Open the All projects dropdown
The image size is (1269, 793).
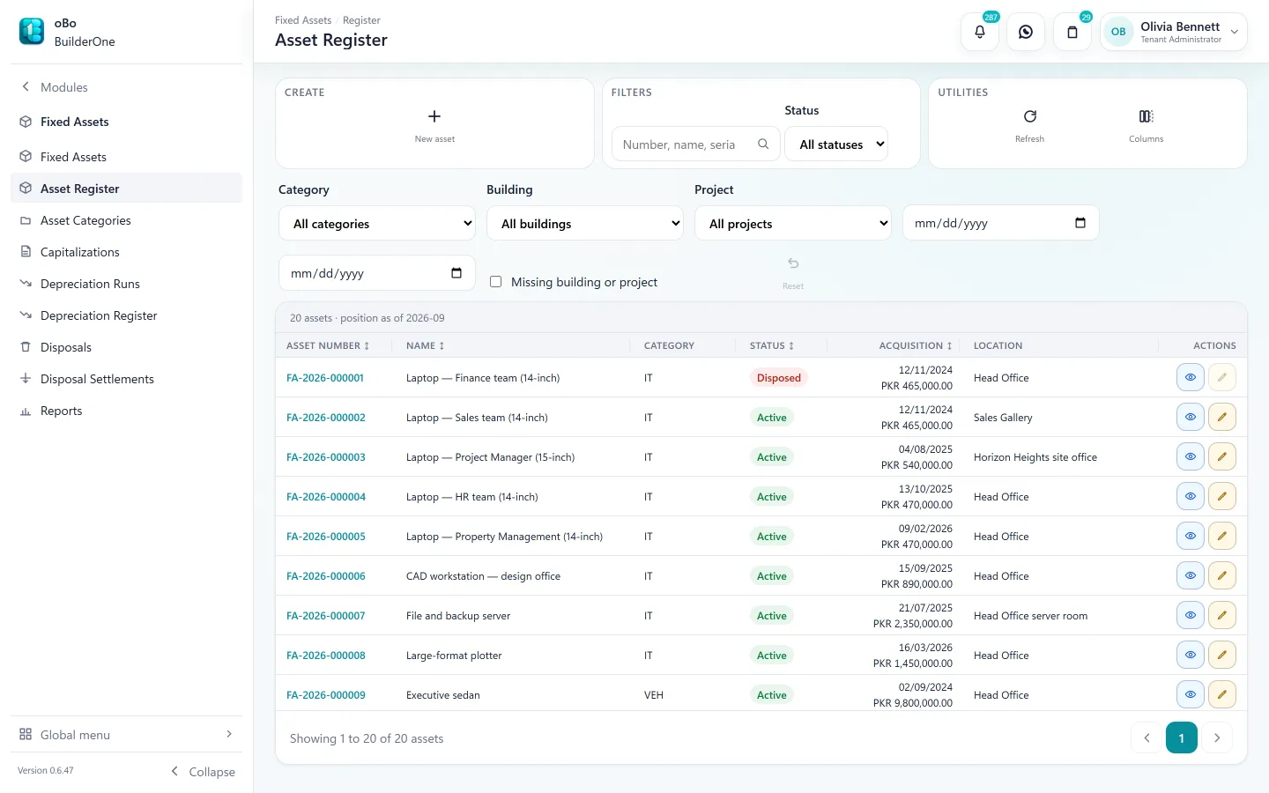pos(793,223)
